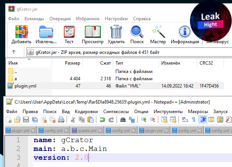The image size is (232, 167).
Task: Open the Опции menu
Action: (141, 112)
